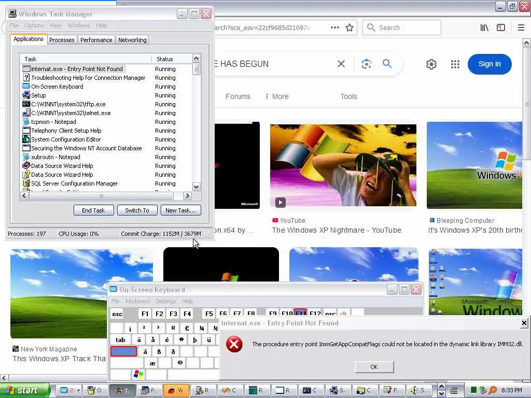Click the F1 key on the On-Screen Keyboard
Screen dimensions: 531x398
click(x=145, y=314)
